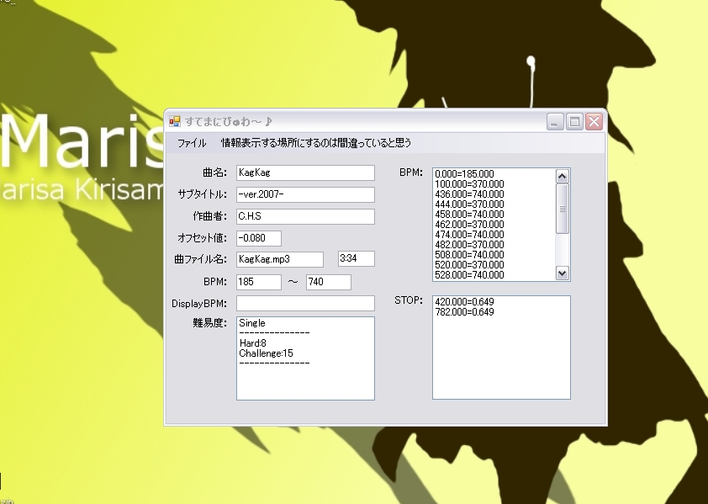Screen dimensions: 708x504
Task: Click the 曲名 field containing KagKag
Action: [305, 172]
